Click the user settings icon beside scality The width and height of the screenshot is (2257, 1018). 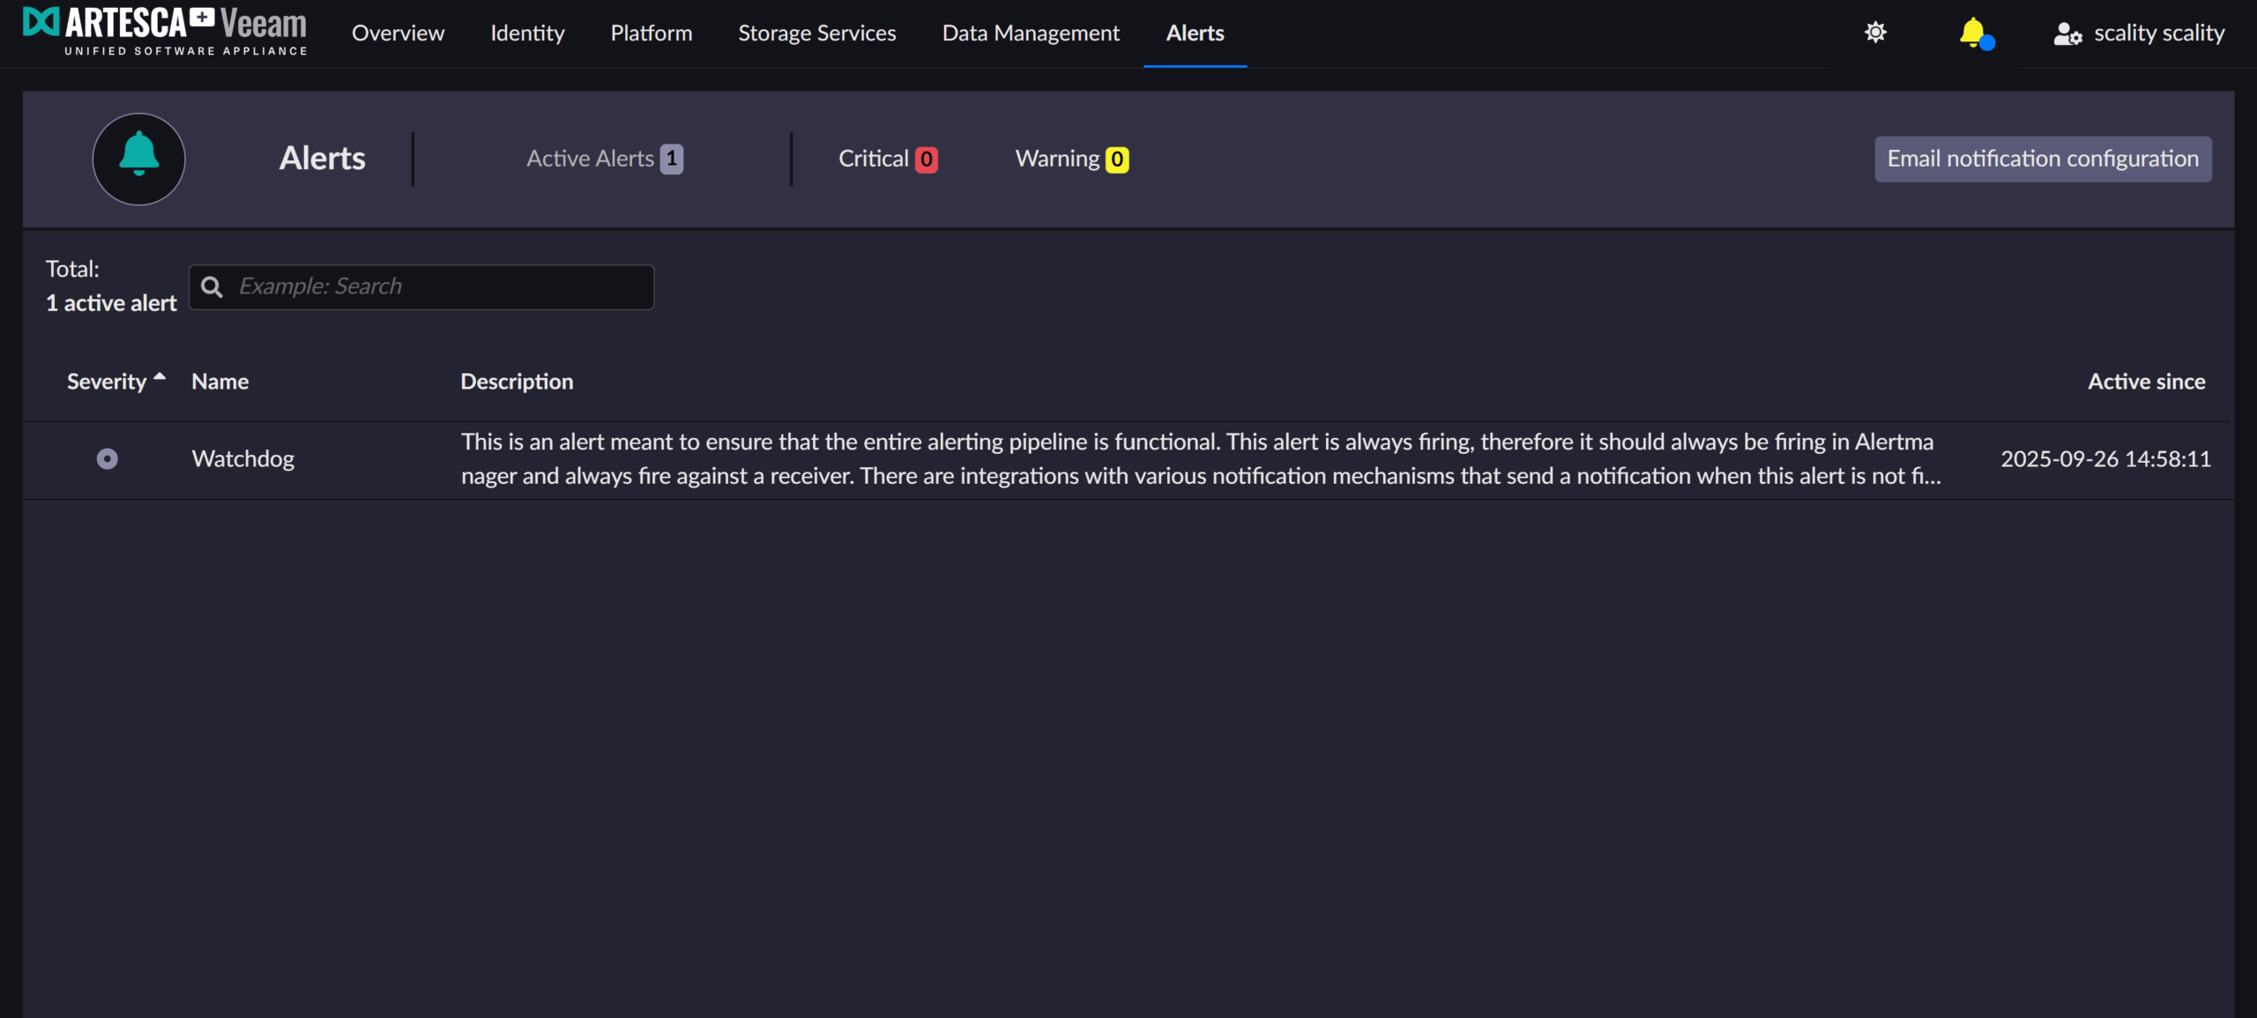pyautogui.click(x=2067, y=33)
